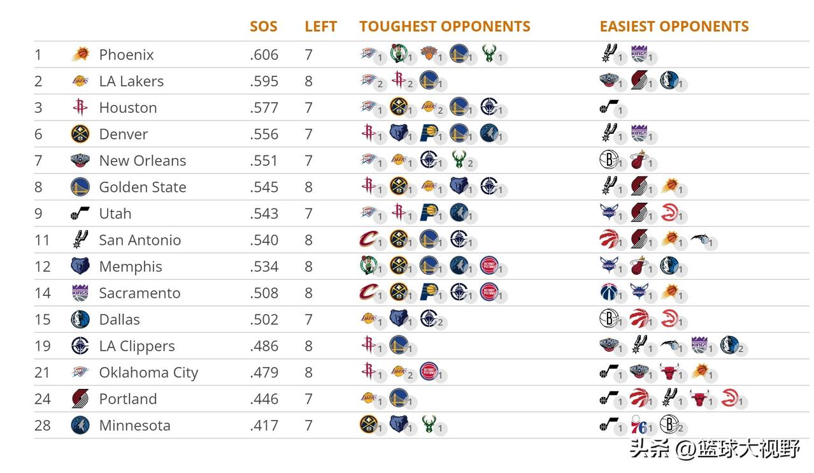The image size is (814, 473).
Task: Click the Sacramento Kings logo beside team name
Action: click(80, 293)
